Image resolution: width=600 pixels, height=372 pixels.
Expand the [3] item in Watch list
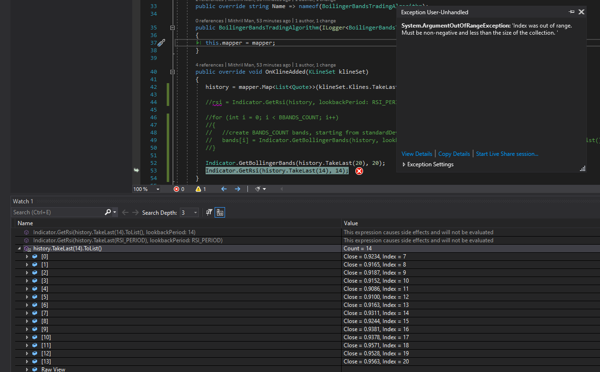click(27, 281)
